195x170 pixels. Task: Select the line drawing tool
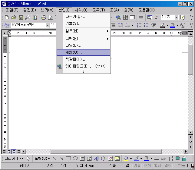click(x=54, y=158)
